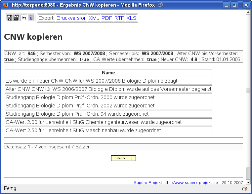Screen dimensions: 252x194
Task: Select row 'Es wurde ein neuer CNW' erzeugt
Action: (x=108, y=81)
